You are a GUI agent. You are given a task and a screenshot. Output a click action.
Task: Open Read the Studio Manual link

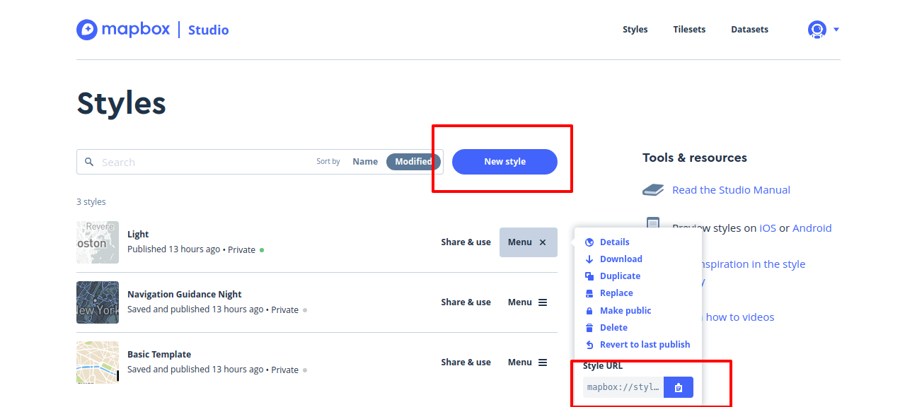(x=731, y=190)
